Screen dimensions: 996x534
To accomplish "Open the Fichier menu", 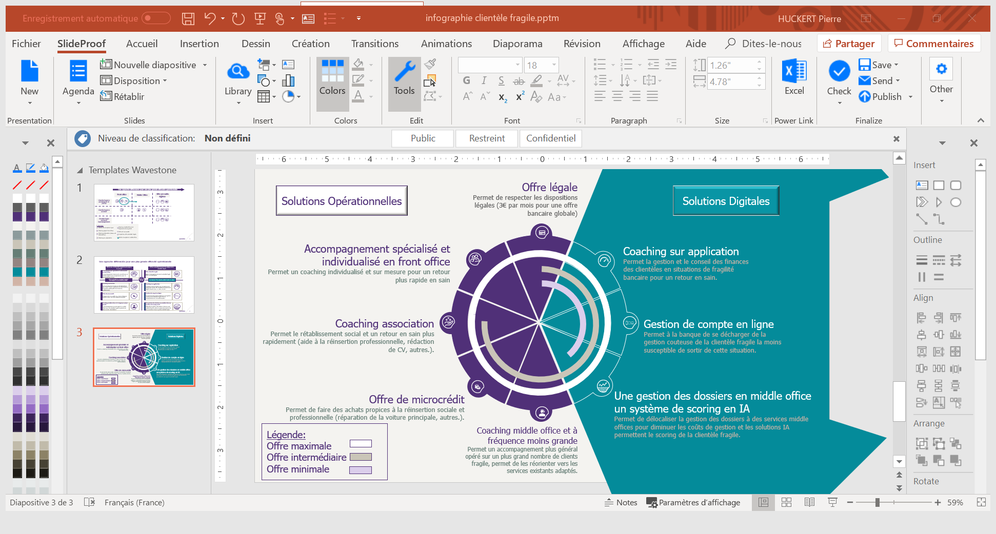I will tap(26, 44).
